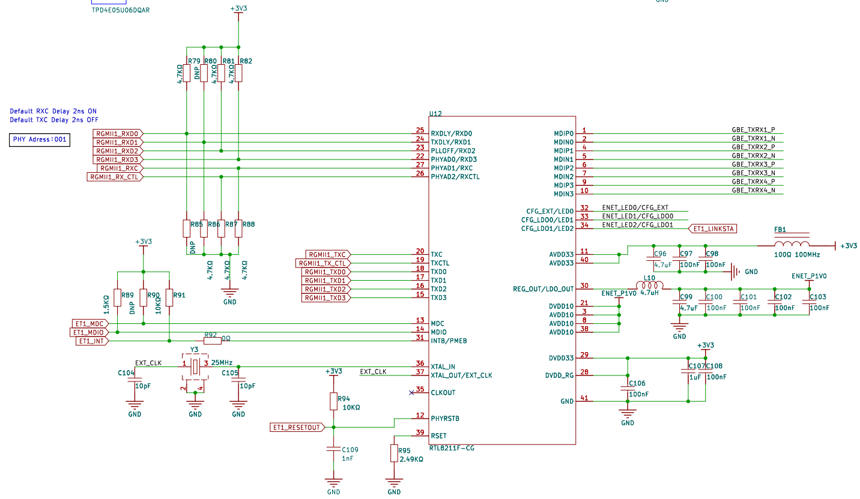Click the RGMII1_TX_CTL global label

pos(324,263)
